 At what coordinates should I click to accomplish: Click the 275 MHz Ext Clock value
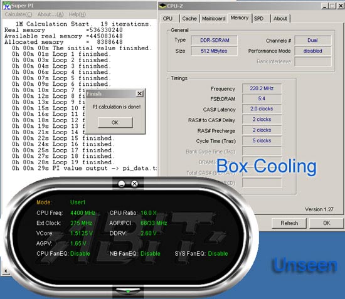point(81,223)
